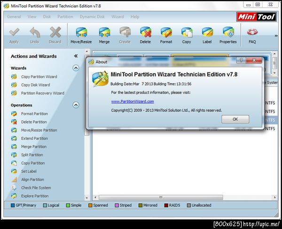Click the About dialog help question button

(241, 60)
